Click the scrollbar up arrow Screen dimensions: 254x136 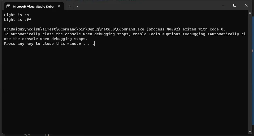[x=250, y=13]
